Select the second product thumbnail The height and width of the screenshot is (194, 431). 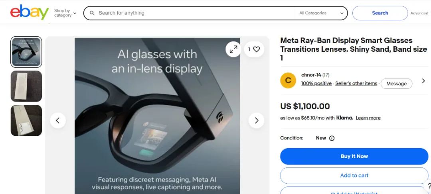pyautogui.click(x=26, y=86)
